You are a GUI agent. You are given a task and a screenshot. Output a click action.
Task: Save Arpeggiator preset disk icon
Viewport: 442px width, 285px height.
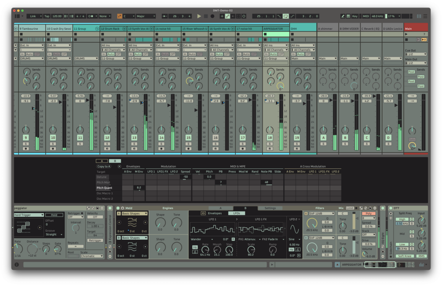(x=97, y=208)
